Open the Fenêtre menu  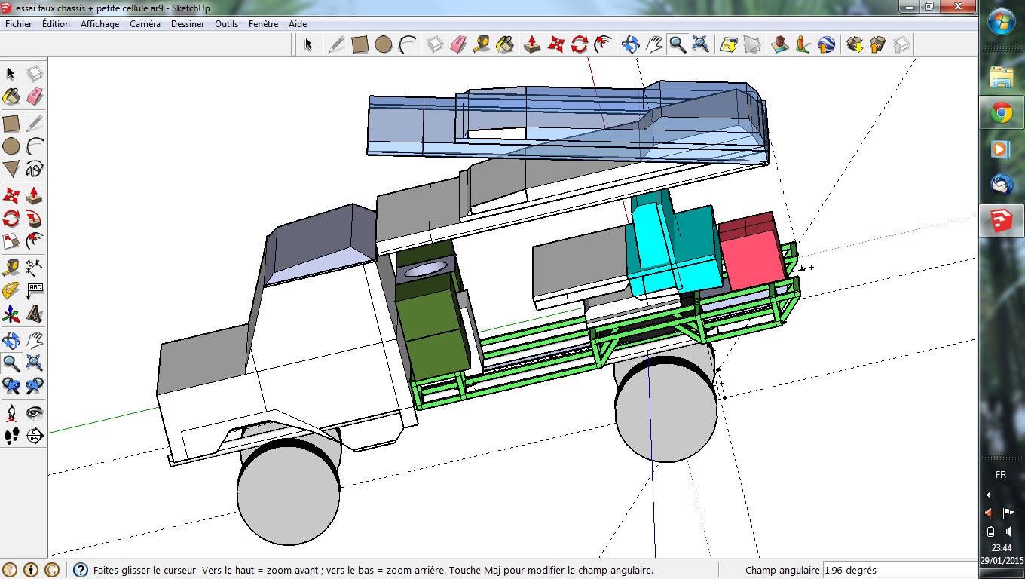[263, 24]
